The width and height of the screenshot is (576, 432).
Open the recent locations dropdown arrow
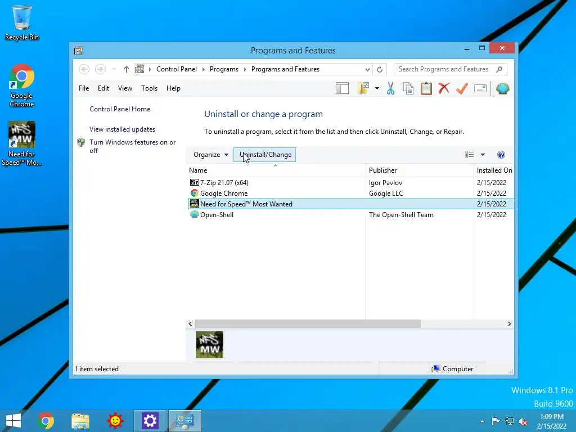coord(114,69)
